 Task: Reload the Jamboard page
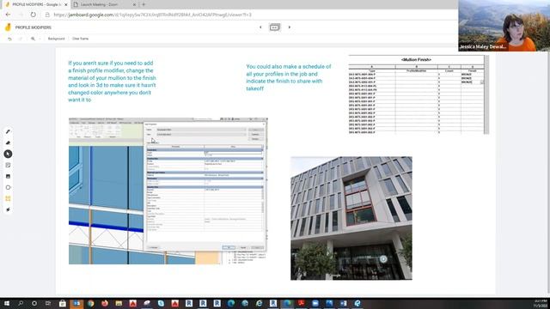coord(33,15)
